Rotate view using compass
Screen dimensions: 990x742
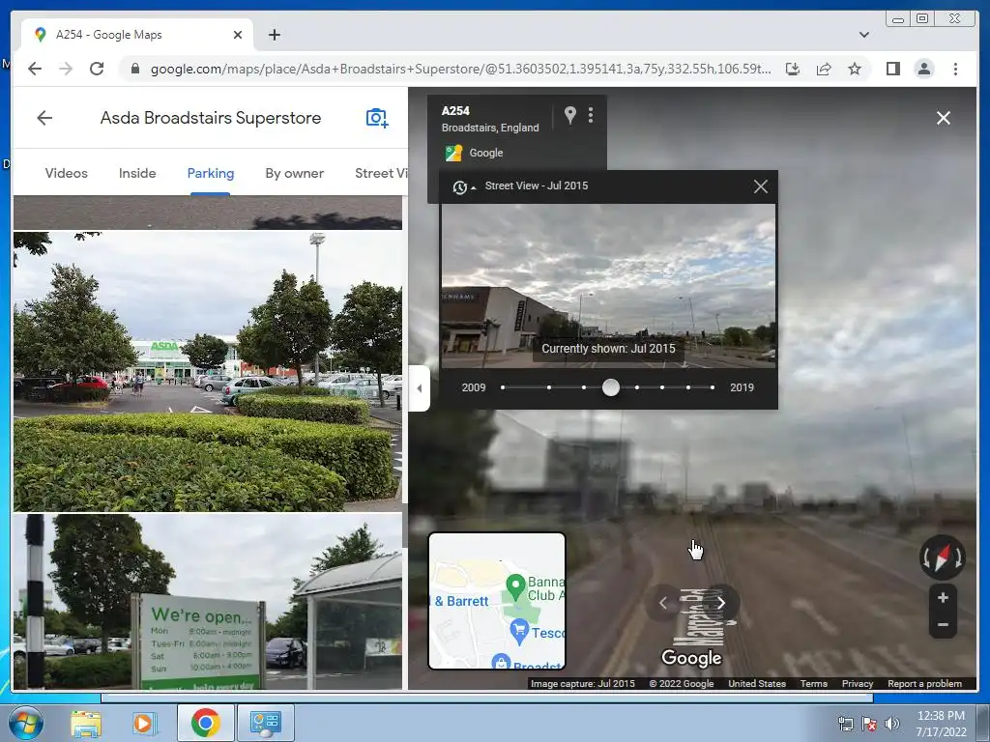tap(942, 557)
